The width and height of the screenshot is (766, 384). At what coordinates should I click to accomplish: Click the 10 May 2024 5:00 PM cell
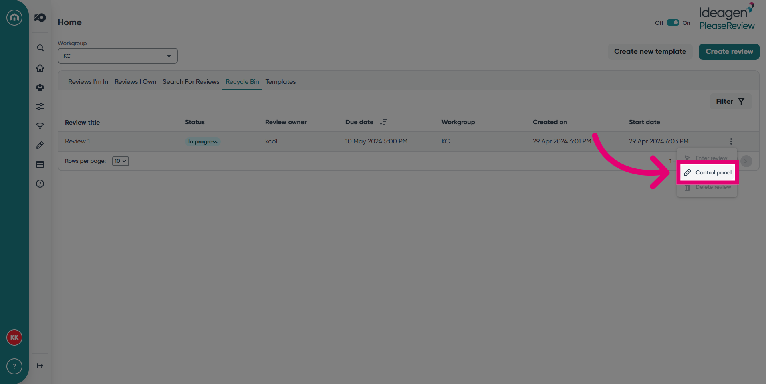[x=377, y=141]
